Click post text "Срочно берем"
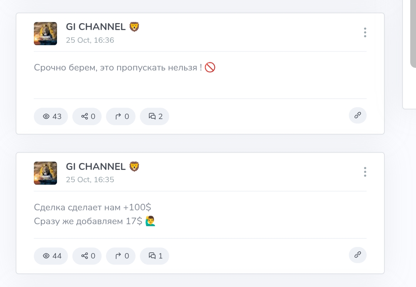This screenshot has height=287, width=416. coord(117,68)
